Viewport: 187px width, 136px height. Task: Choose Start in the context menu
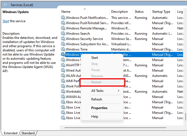(102, 58)
